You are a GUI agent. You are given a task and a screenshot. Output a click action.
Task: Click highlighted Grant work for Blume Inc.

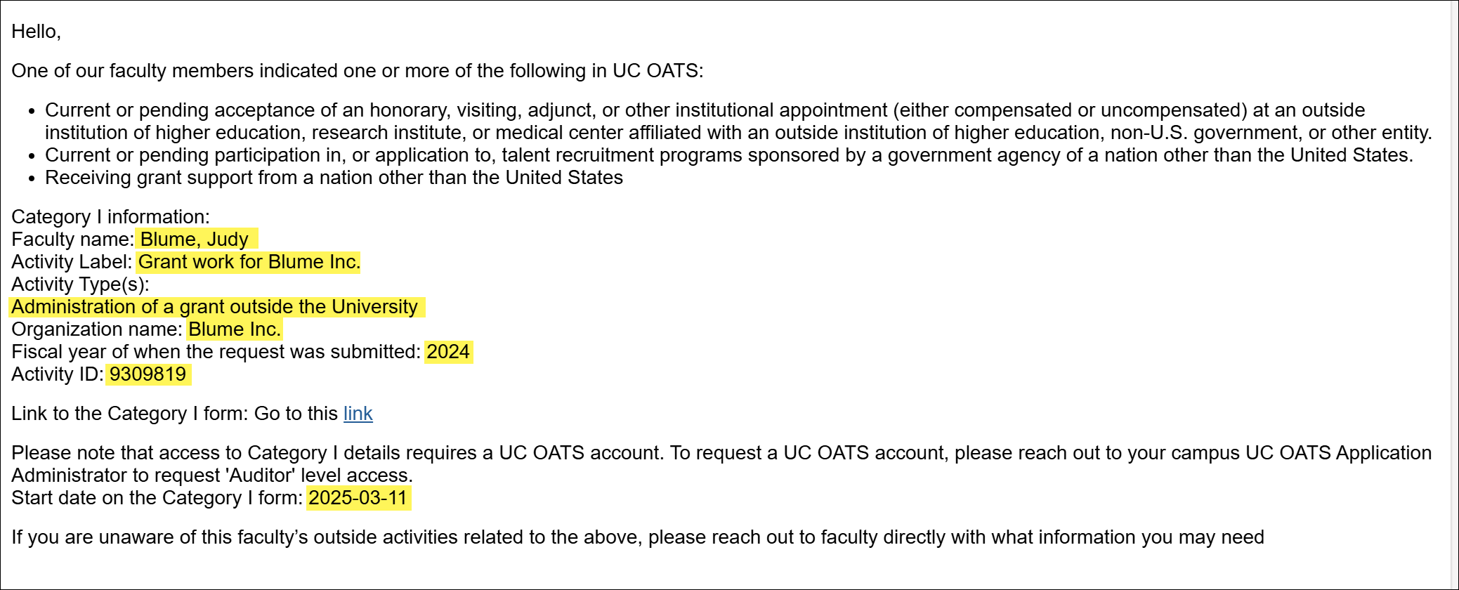249,262
